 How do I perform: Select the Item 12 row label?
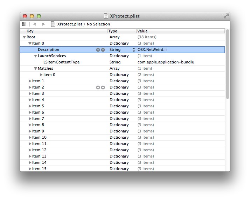tap(39, 150)
